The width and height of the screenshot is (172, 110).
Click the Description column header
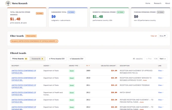pyautogui.click(x=125, y=66)
